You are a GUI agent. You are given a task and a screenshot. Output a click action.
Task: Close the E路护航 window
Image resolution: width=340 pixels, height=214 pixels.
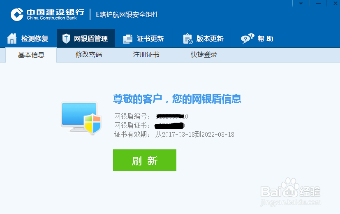coord(335,3)
